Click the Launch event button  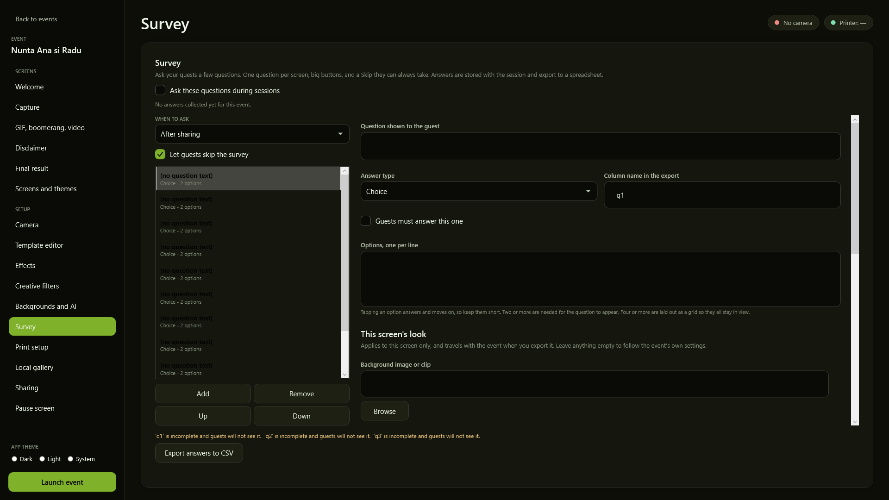pos(62,482)
